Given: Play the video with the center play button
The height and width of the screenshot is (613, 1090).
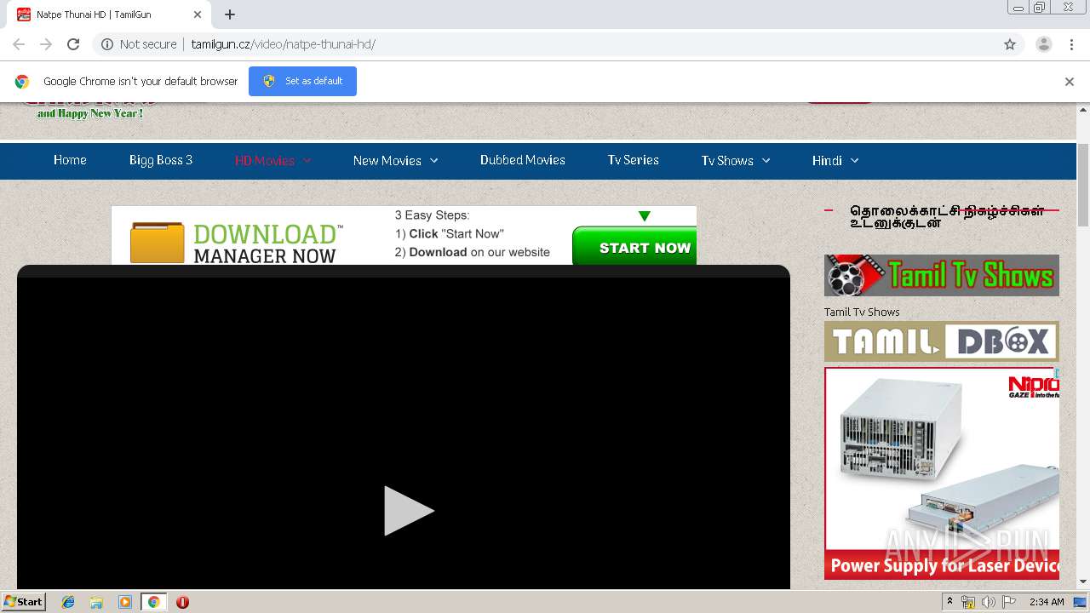Looking at the screenshot, I should (x=409, y=511).
